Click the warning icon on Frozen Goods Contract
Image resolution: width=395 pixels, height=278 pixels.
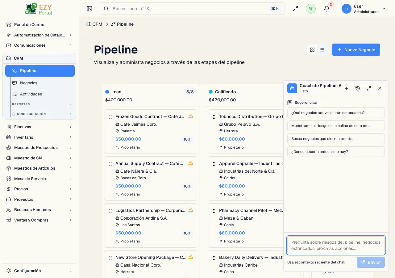pyautogui.click(x=191, y=116)
